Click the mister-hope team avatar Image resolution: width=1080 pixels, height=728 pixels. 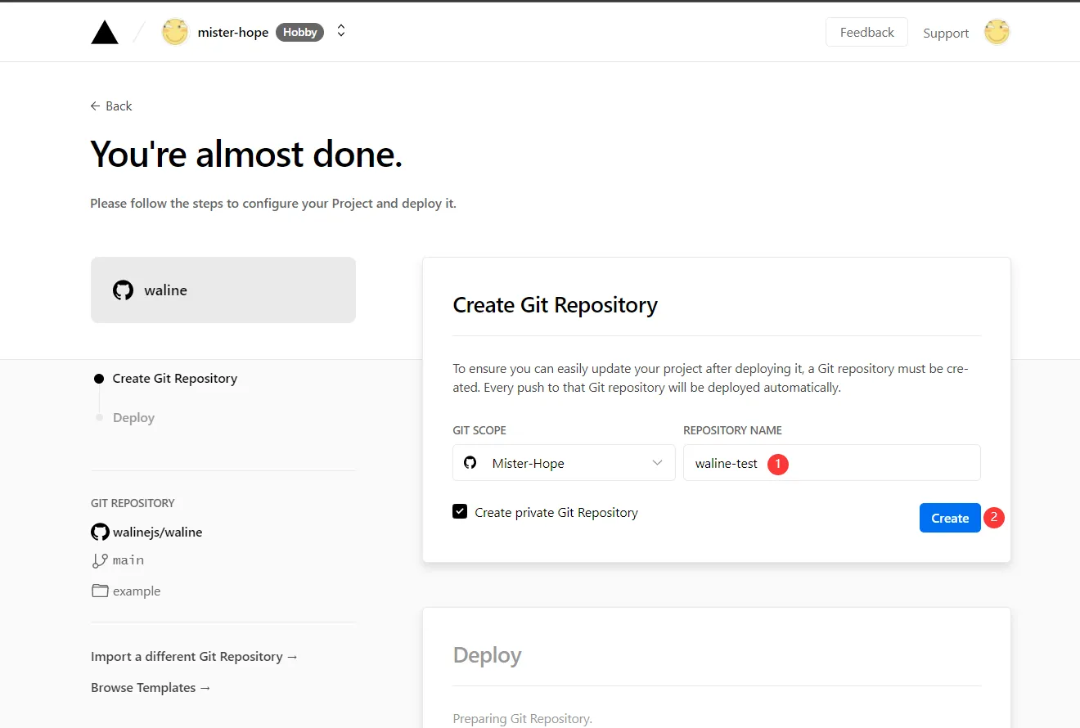[x=175, y=33]
